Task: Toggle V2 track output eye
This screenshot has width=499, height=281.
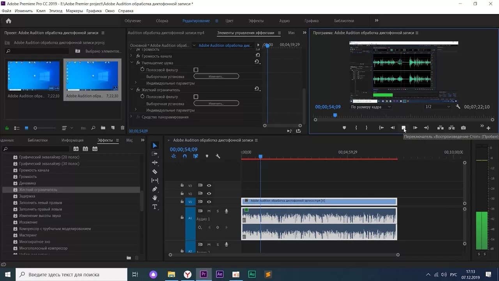Action: (x=209, y=194)
